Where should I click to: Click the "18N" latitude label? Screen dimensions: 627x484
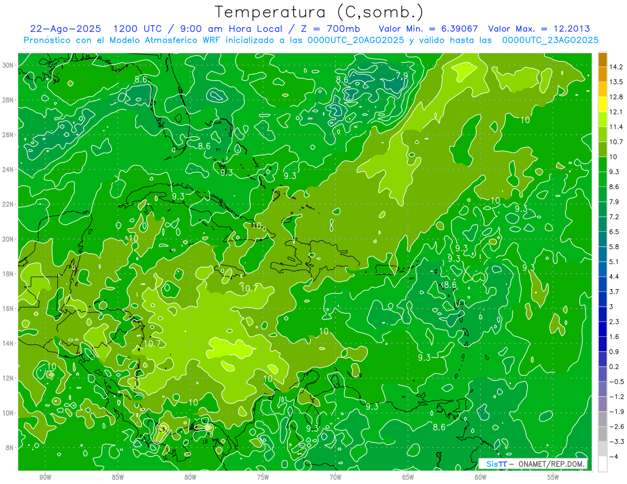[8, 274]
